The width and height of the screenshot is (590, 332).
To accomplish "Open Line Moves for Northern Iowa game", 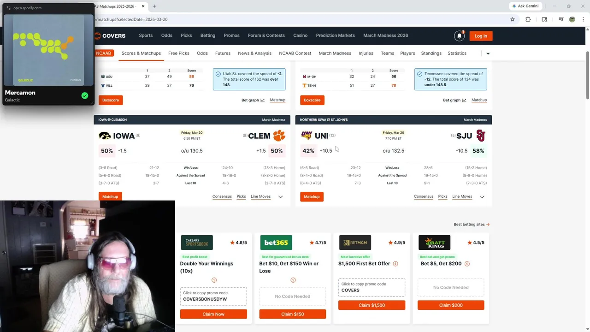I will point(462,196).
